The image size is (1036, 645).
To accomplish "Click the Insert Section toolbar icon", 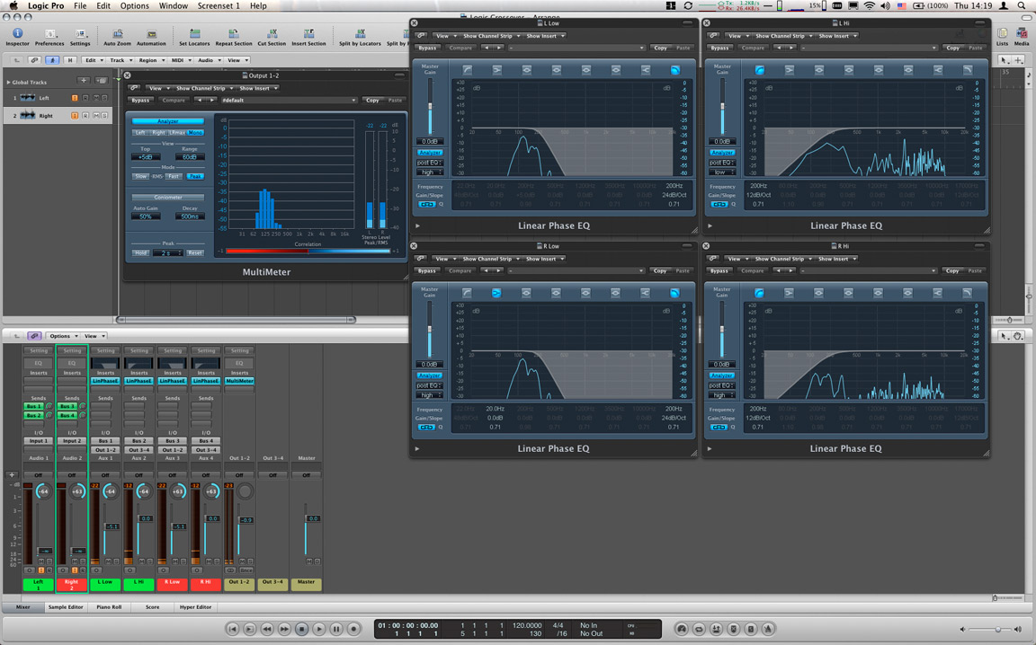I will tap(308, 37).
